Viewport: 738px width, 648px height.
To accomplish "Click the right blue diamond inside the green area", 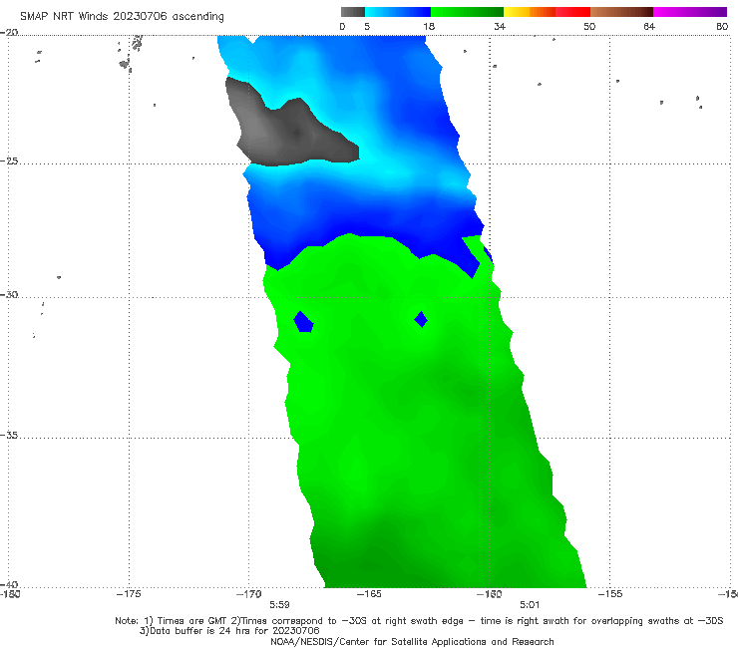I will coord(421,320).
